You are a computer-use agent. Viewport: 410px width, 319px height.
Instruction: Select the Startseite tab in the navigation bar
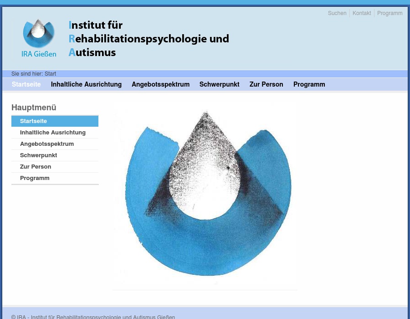[x=26, y=84]
